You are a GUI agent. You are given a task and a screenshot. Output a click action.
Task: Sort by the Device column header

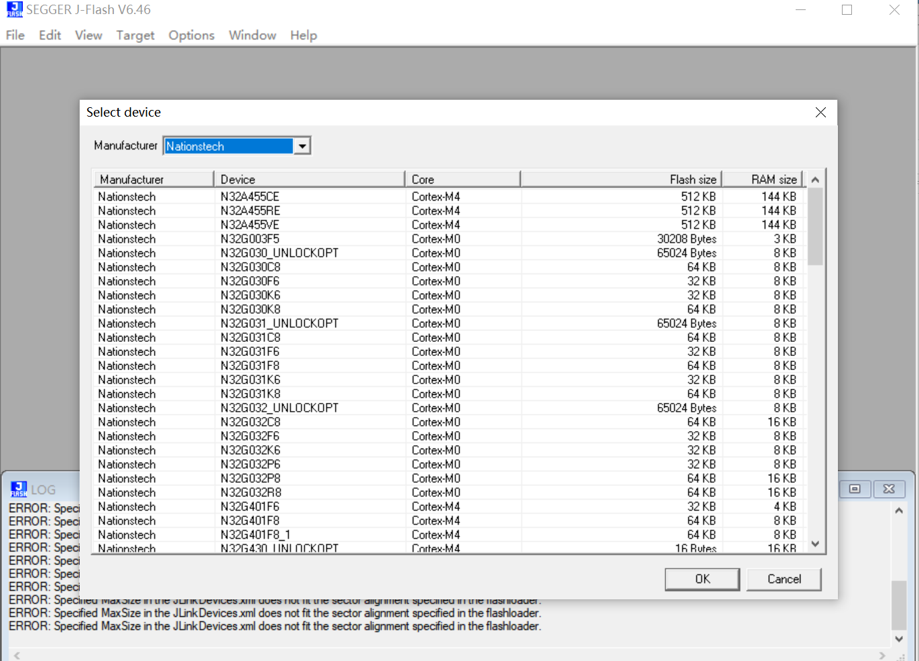point(309,180)
